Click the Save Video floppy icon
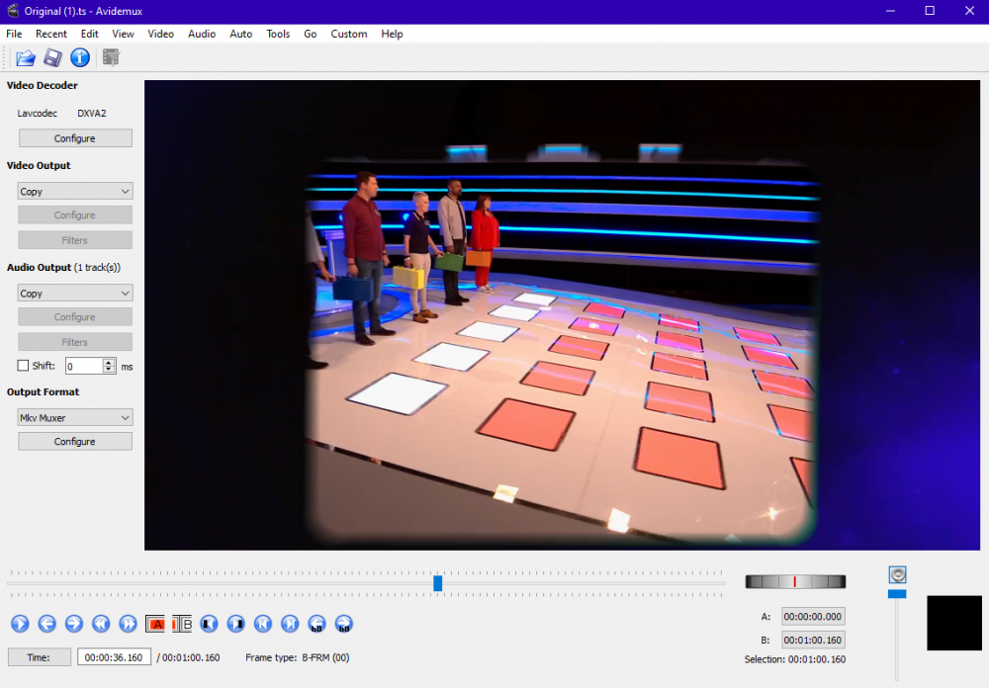This screenshot has width=989, height=688. click(52, 58)
